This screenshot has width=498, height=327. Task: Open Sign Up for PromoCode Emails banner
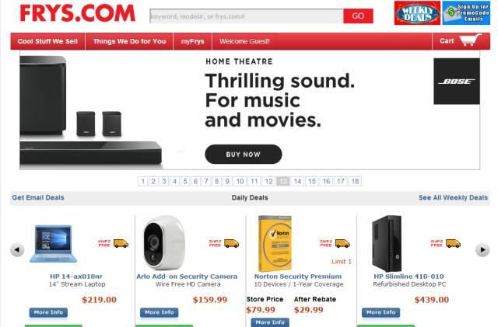pyautogui.click(x=466, y=13)
